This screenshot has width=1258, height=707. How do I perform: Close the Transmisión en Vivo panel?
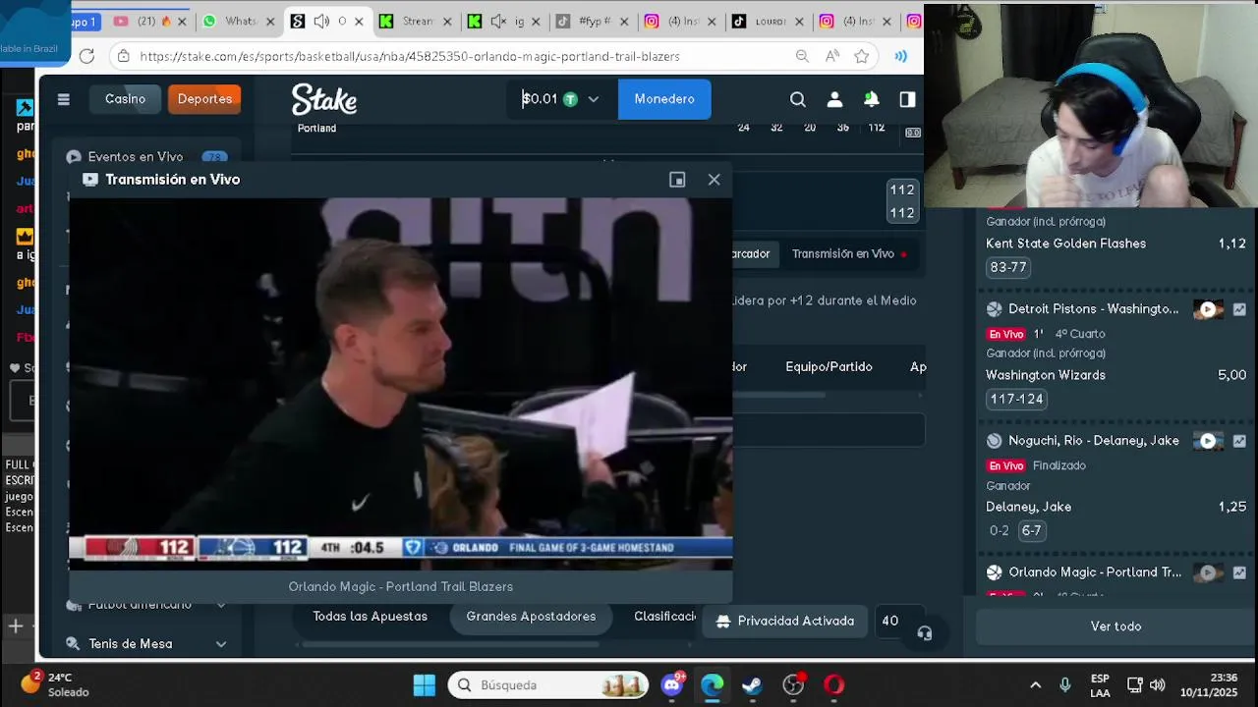click(715, 180)
